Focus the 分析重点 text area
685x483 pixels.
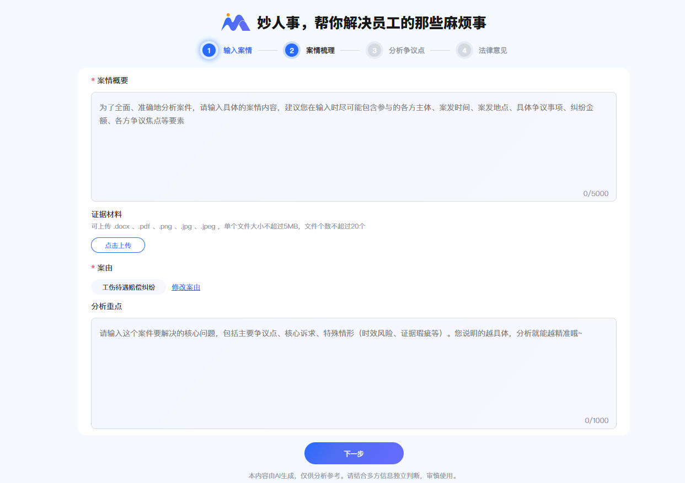coord(354,373)
